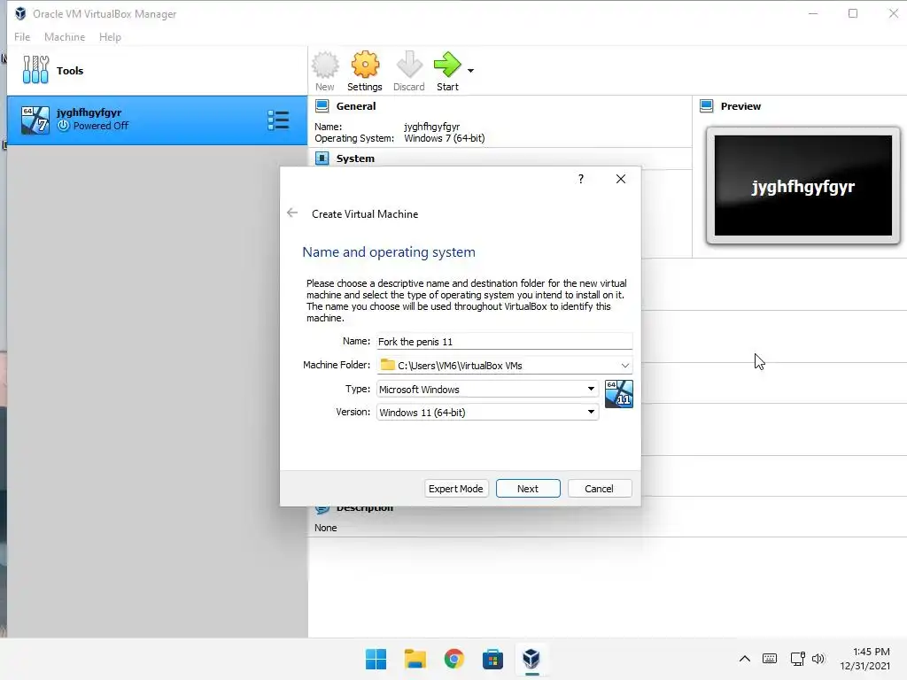
Task: Click the touch keyboard tray icon
Action: pos(770,659)
